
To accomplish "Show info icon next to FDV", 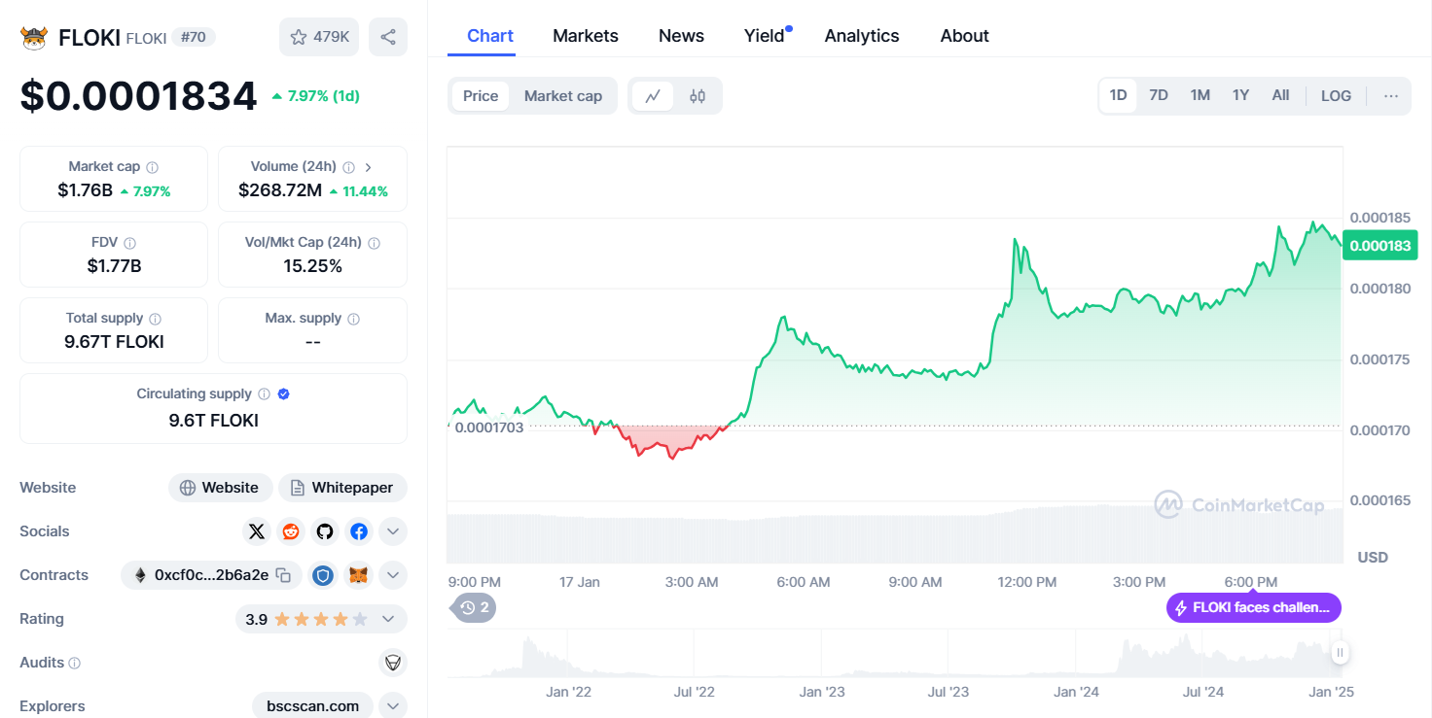I will coord(130,243).
